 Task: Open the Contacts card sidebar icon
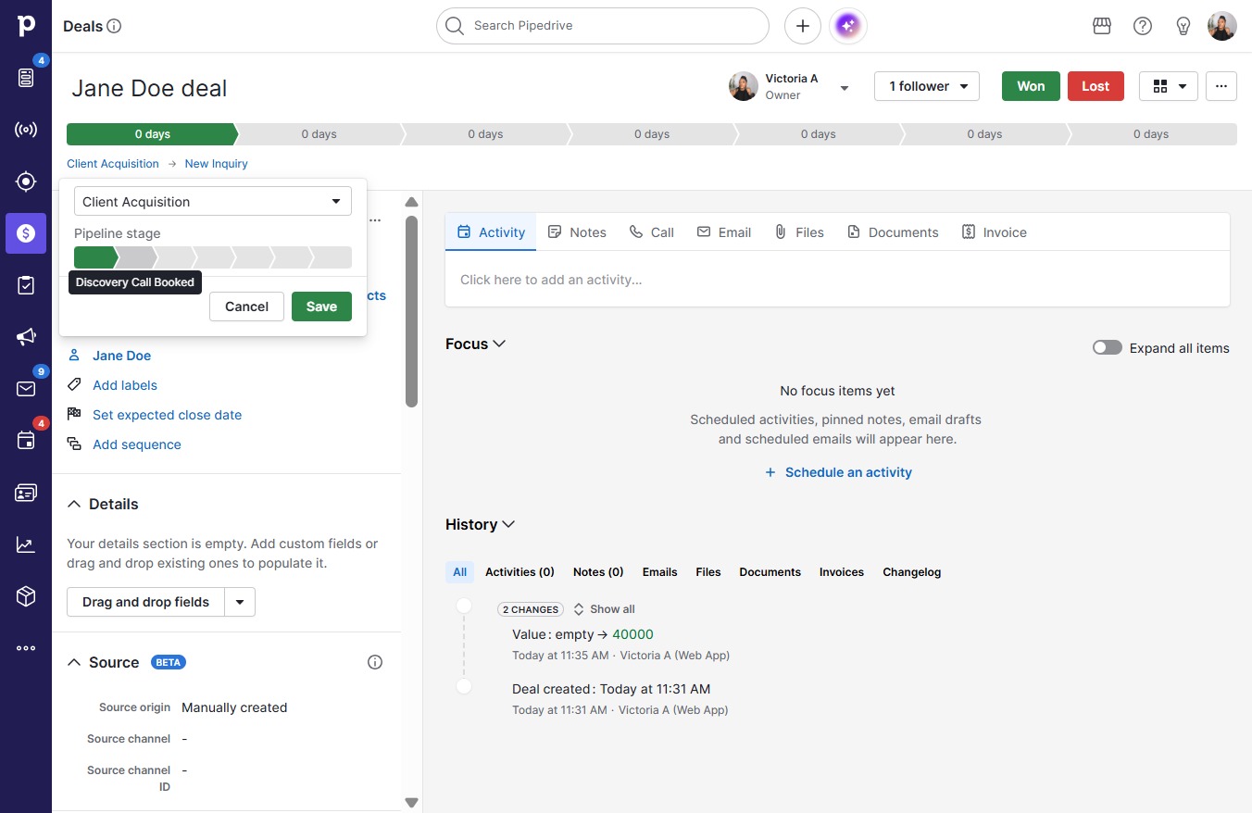[x=26, y=493]
